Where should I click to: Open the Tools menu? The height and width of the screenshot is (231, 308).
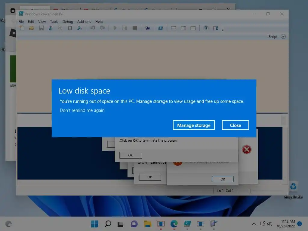[54, 22]
